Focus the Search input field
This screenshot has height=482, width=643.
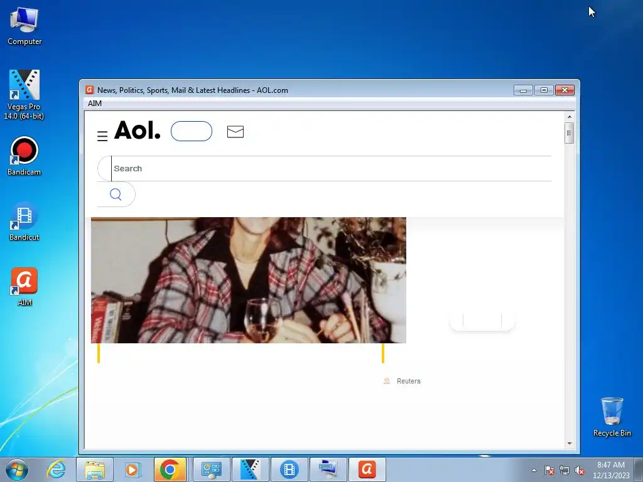(324, 168)
